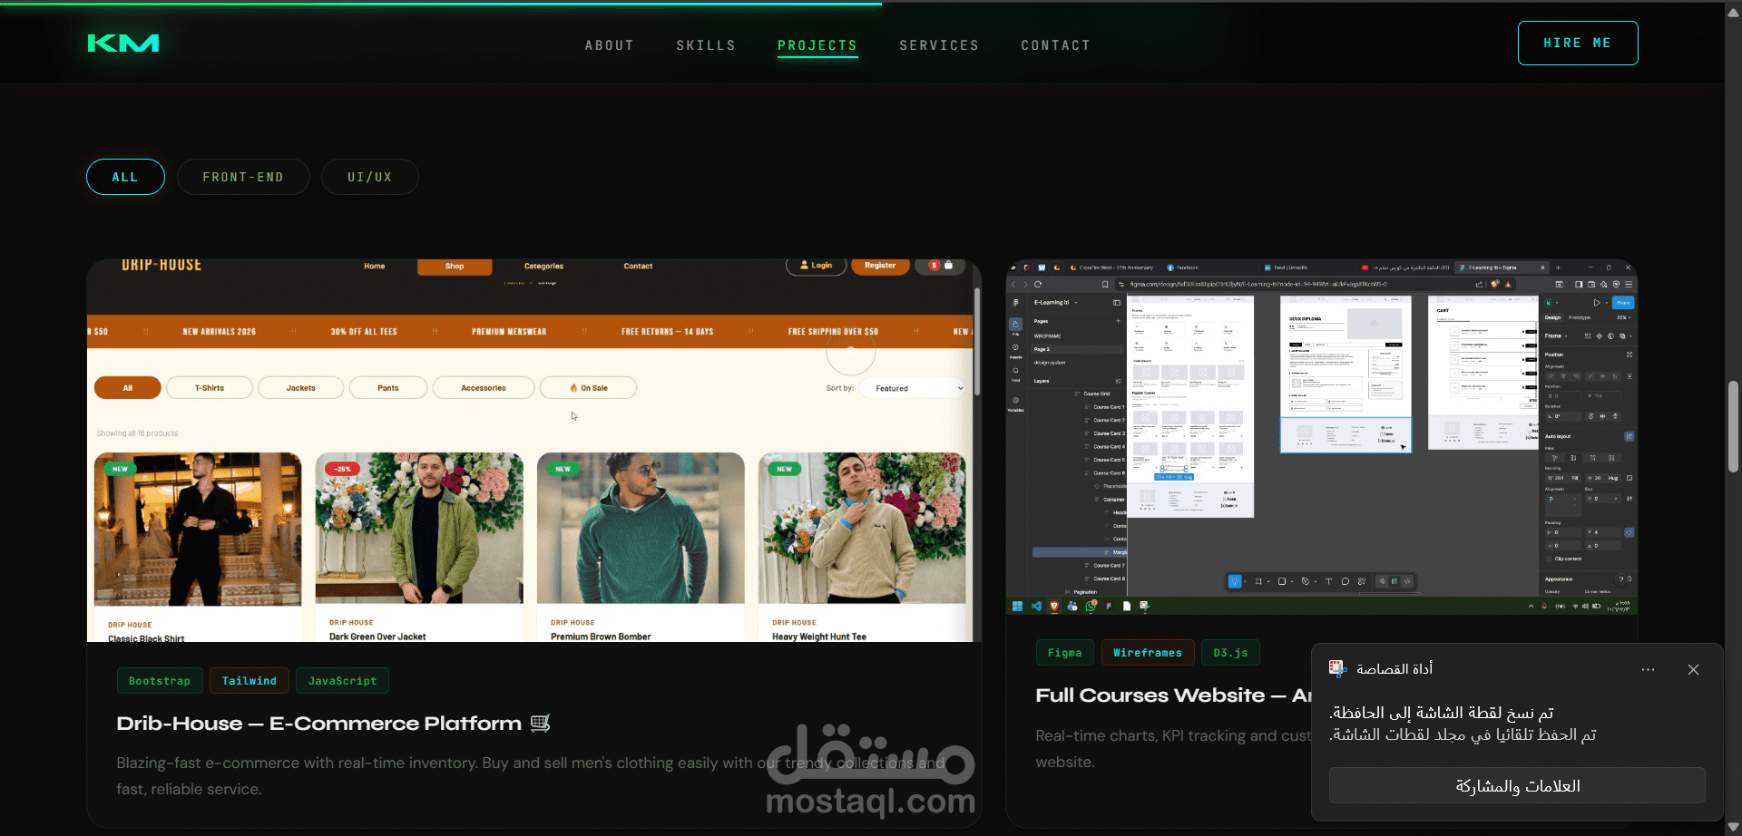1742x836 pixels.
Task: Select the Rectangle shape tool in Figma preview
Action: (1282, 581)
